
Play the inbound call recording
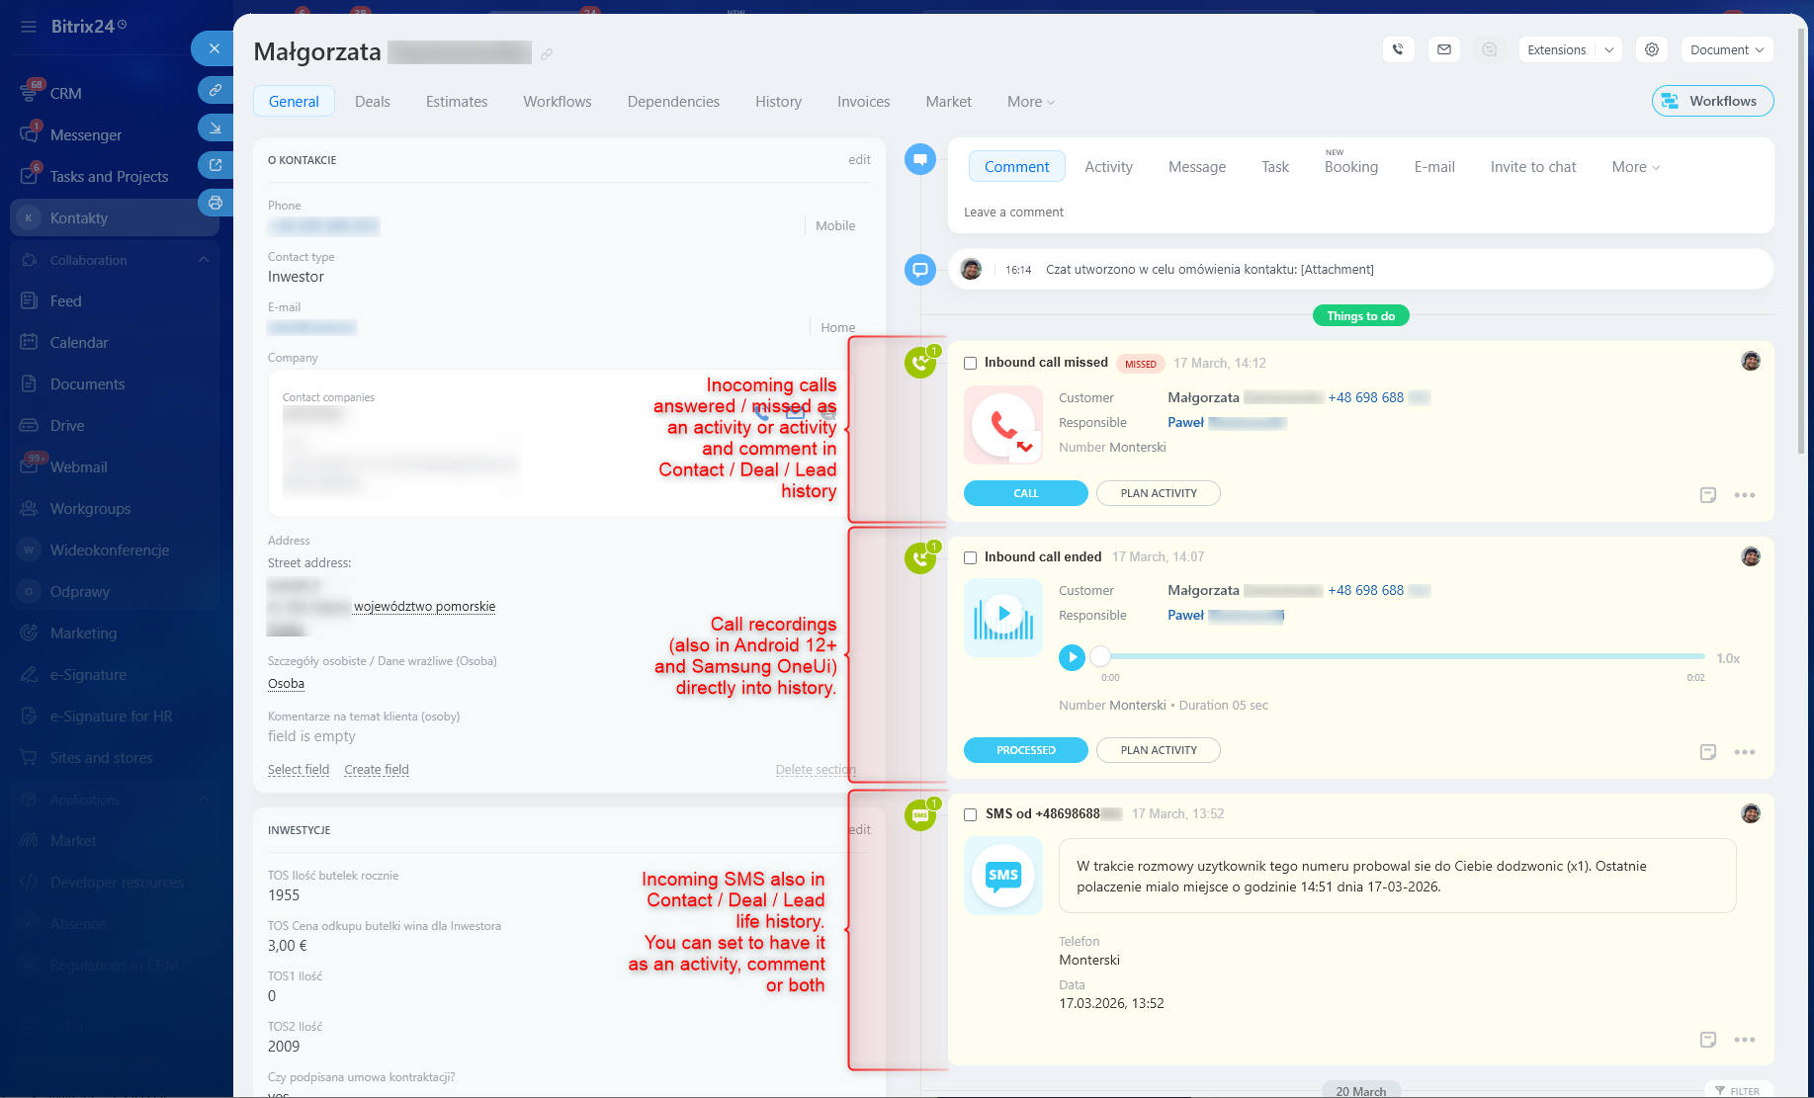[x=1072, y=657]
